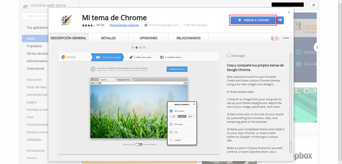Focus the Buscar en Chrome search field

(35, 16)
